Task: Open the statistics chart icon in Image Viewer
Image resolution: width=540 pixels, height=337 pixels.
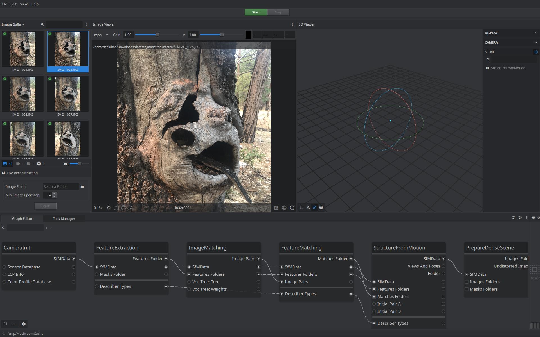Action: coord(276,208)
